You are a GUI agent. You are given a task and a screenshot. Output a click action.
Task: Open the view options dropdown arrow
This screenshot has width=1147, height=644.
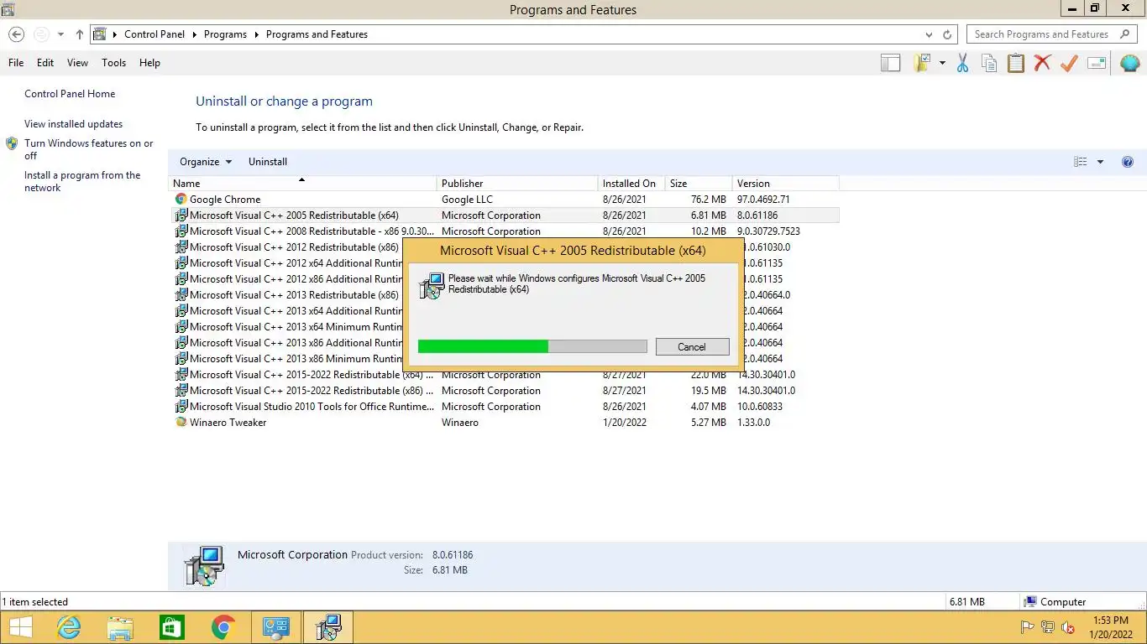point(1100,162)
